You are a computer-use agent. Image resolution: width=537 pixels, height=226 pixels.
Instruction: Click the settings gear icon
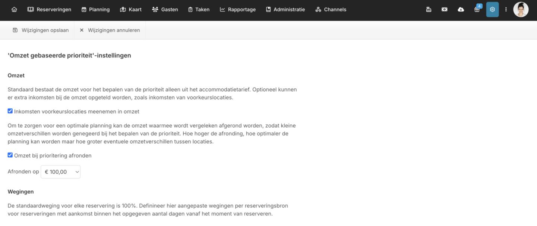pos(492,10)
